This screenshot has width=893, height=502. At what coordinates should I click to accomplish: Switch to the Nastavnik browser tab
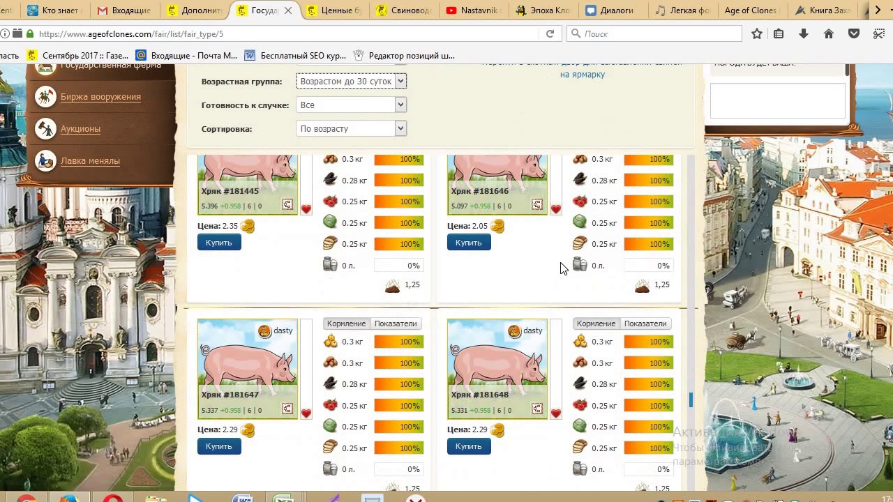pyautogui.click(x=474, y=10)
